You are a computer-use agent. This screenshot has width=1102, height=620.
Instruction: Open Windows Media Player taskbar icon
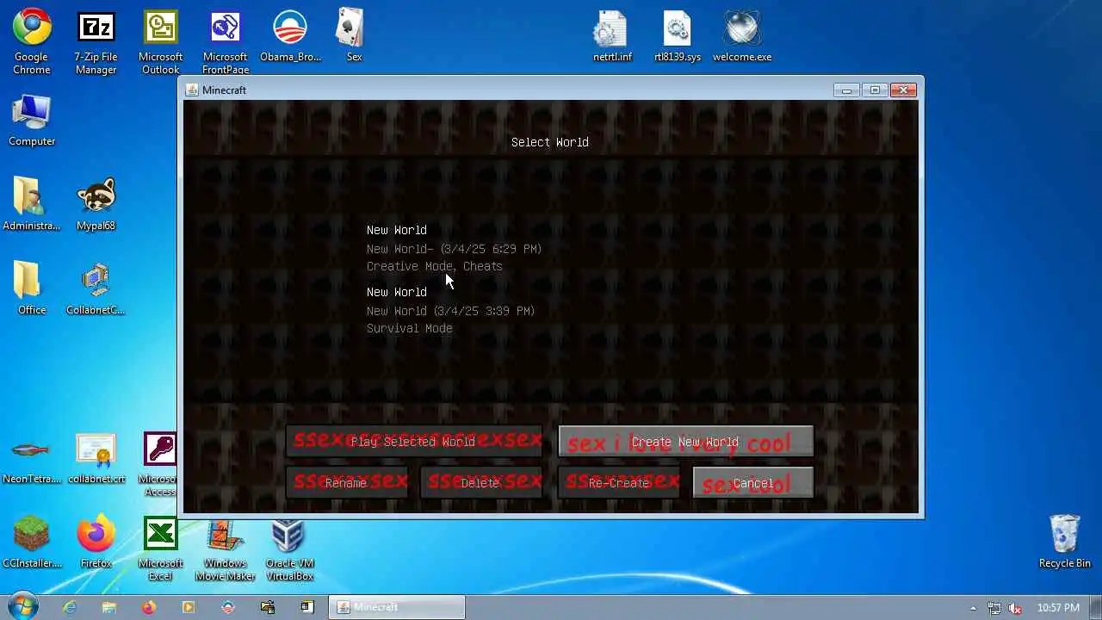point(189,607)
